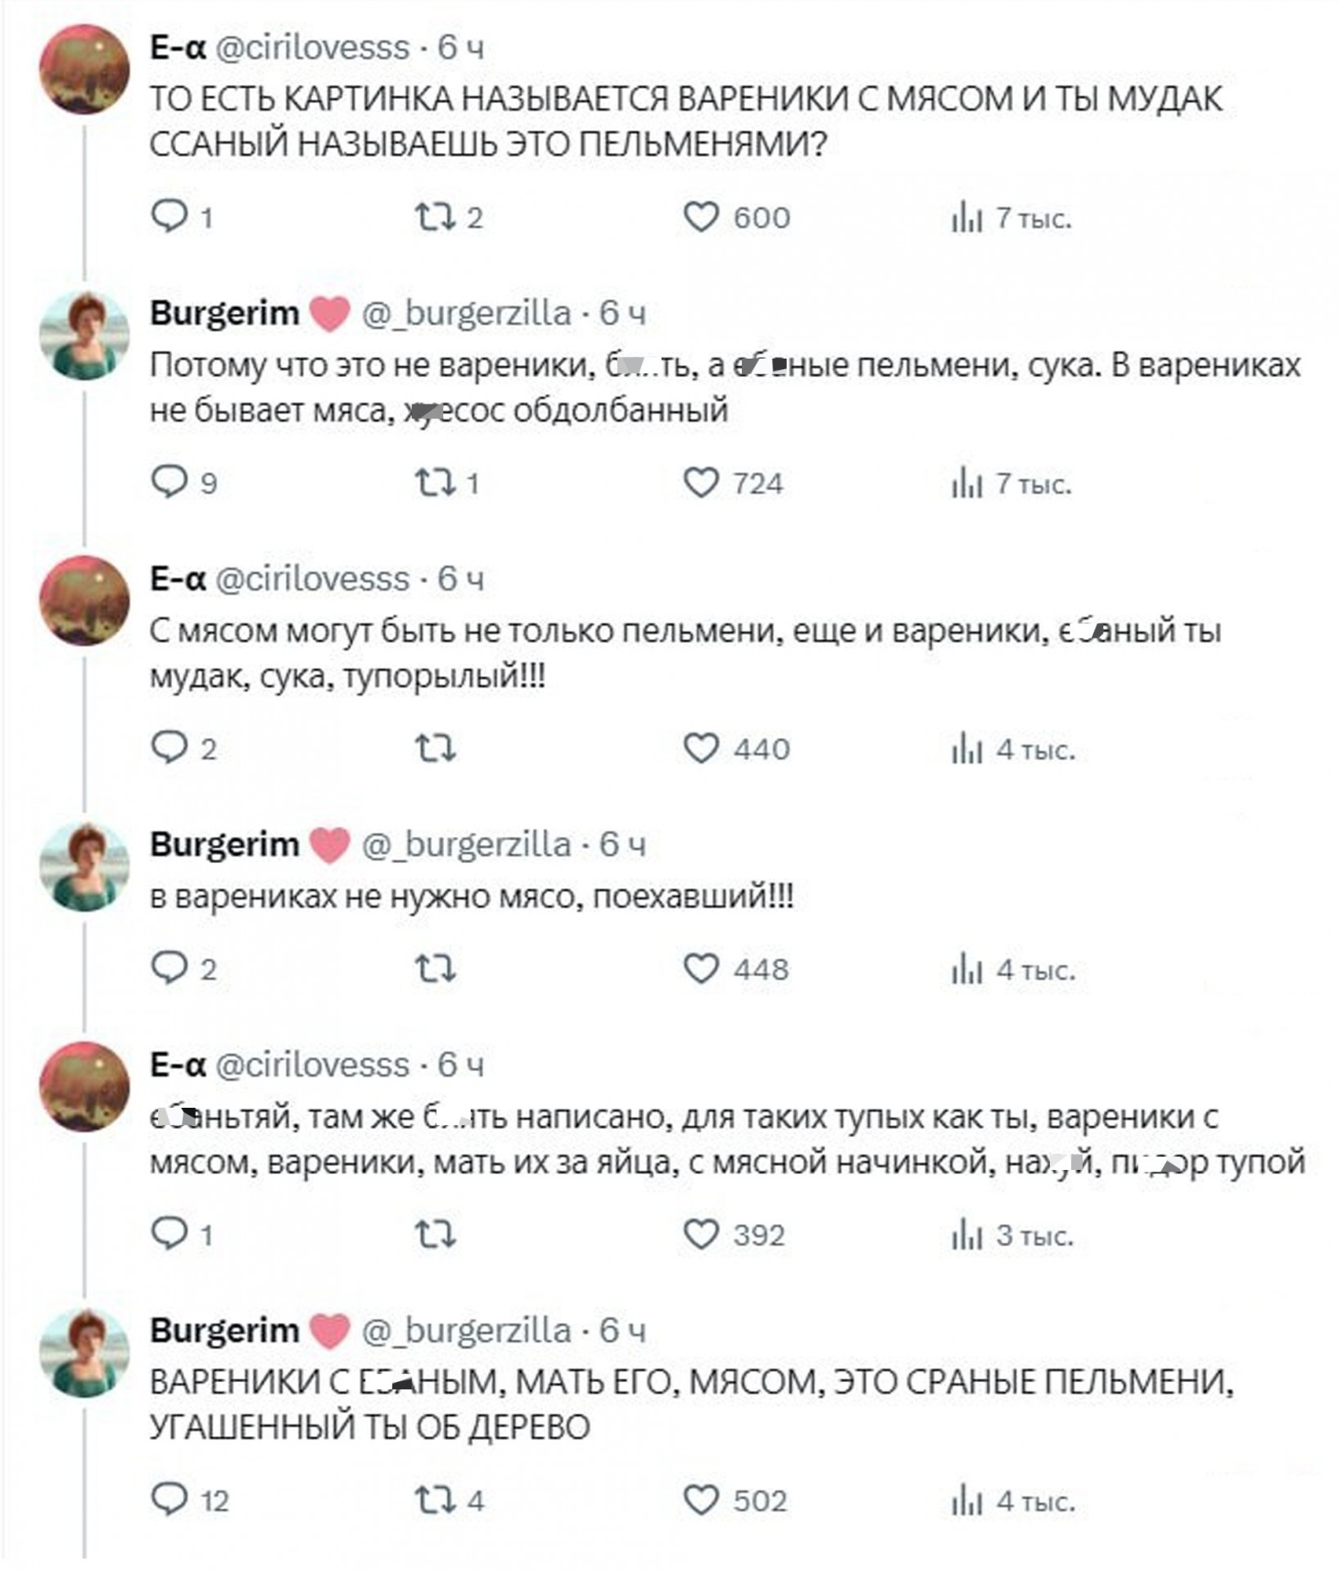Viewport: 1339px width, 1572px height.
Task: Like the tweet with 448 likes
Action: tap(701, 969)
